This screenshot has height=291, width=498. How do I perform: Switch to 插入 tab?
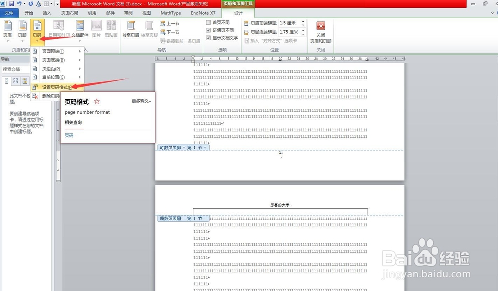coord(47,13)
